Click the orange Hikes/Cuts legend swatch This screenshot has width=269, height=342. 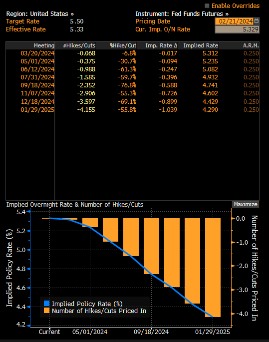point(46,311)
